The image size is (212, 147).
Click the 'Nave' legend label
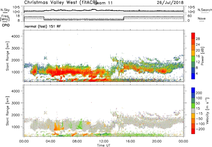pos(202,18)
